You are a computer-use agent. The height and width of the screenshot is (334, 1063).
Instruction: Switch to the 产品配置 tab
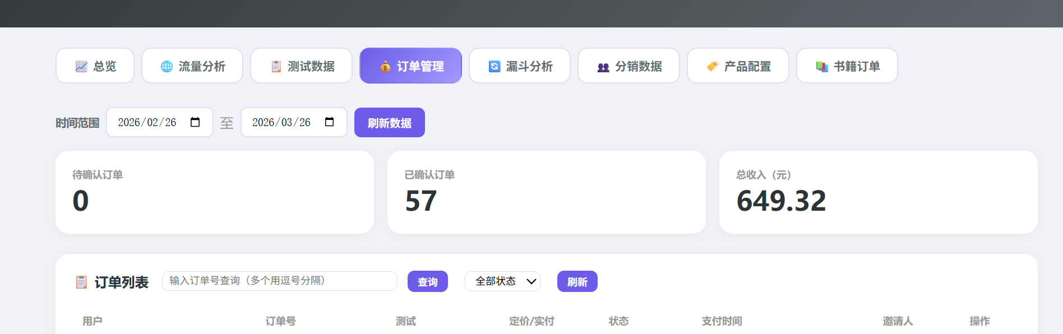(x=738, y=66)
